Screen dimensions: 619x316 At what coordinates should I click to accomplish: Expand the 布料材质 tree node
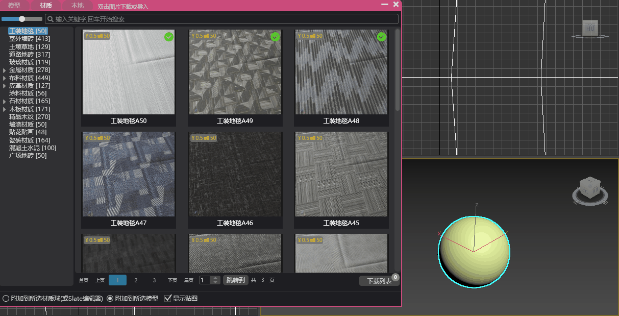click(5, 78)
